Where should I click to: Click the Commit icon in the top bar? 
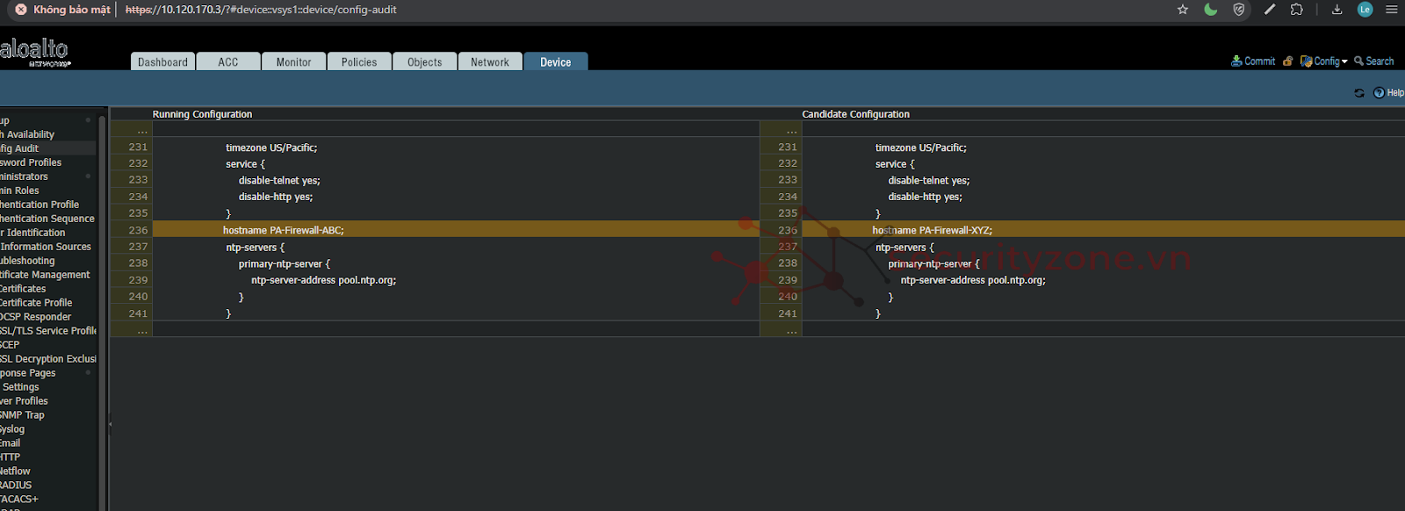(x=1236, y=61)
